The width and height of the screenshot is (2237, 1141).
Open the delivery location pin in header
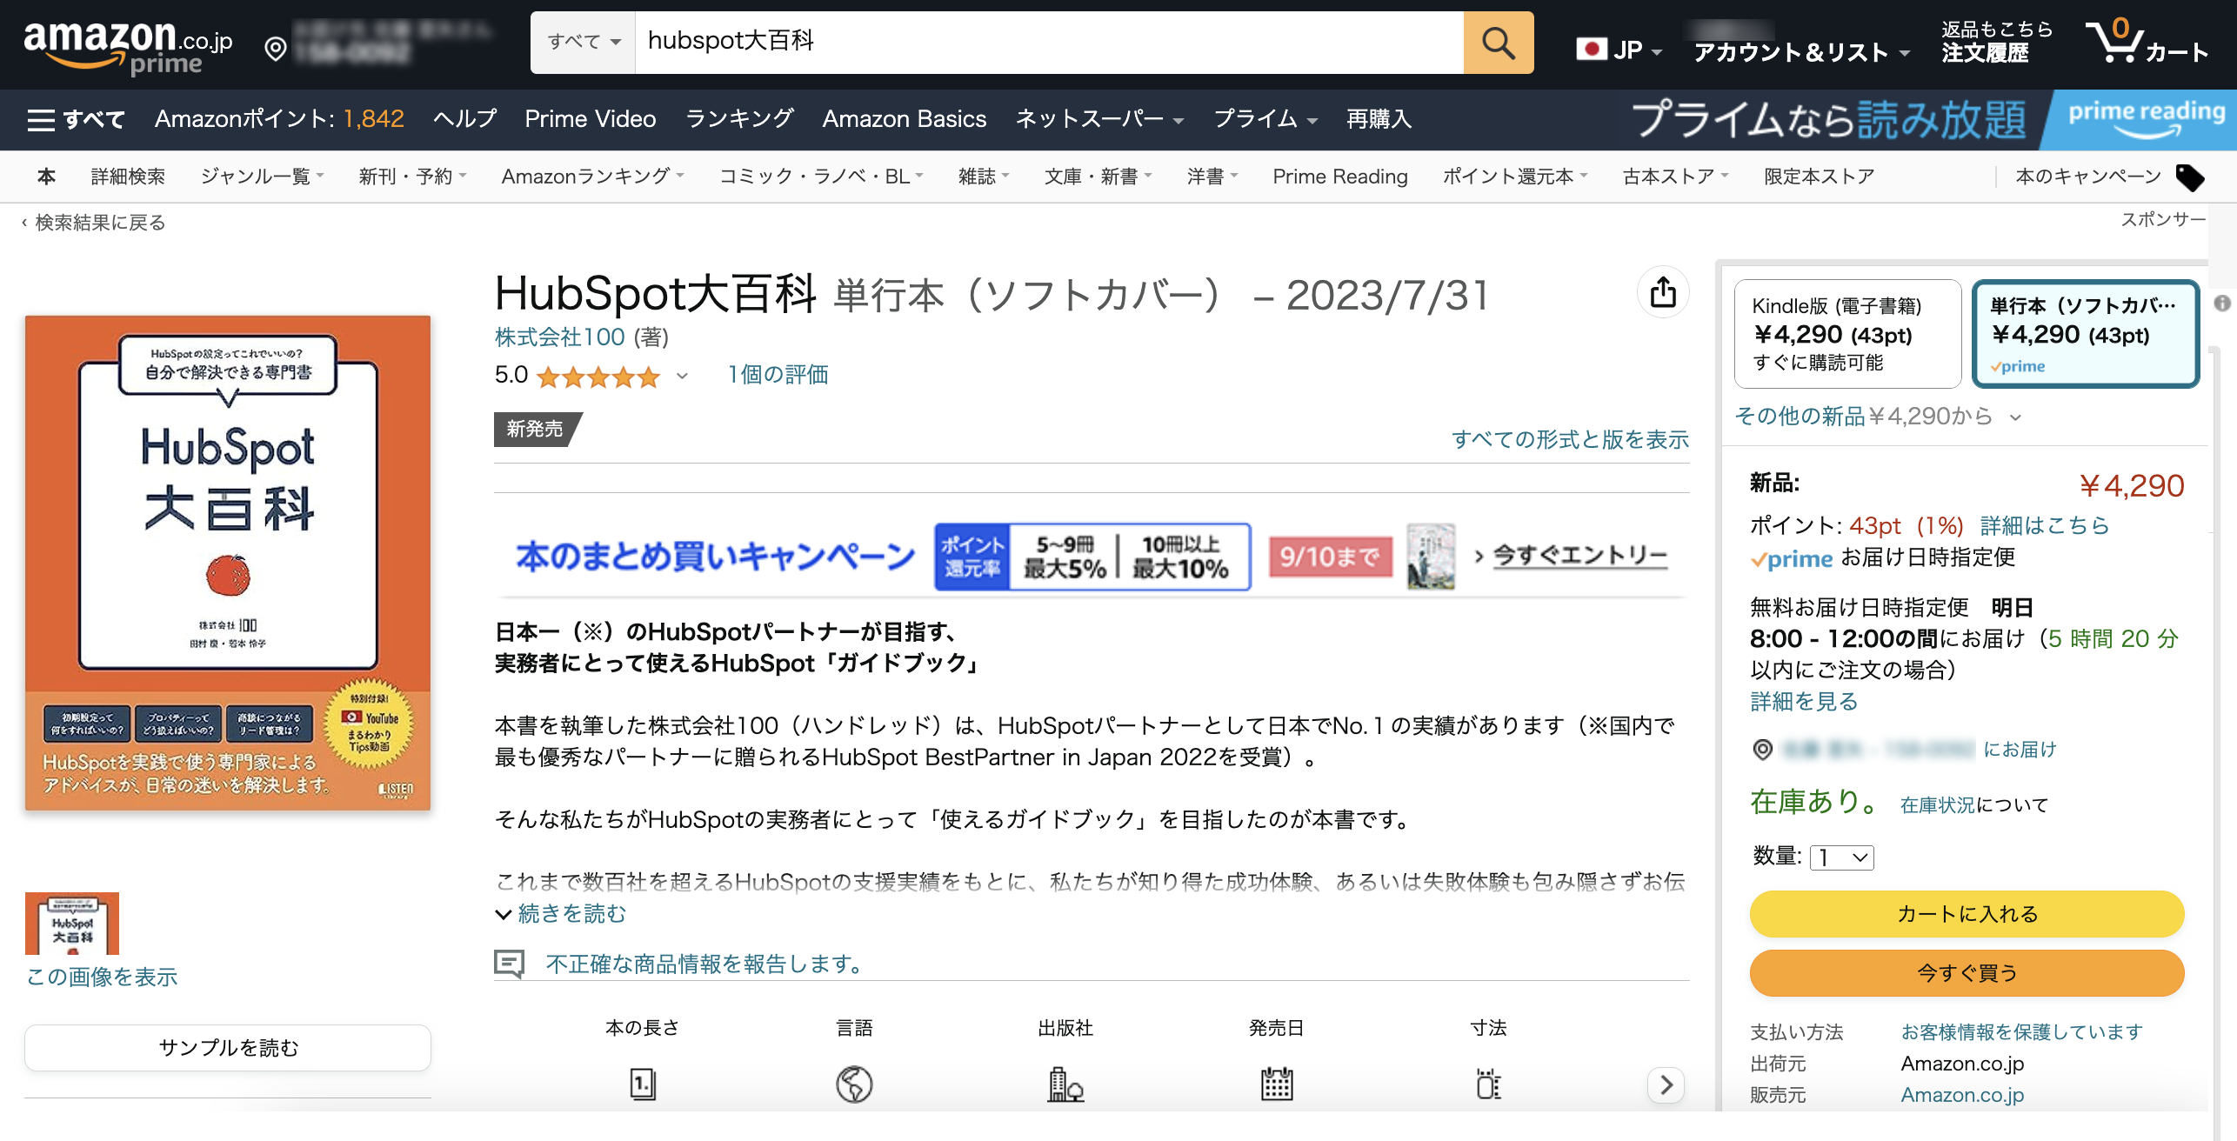click(x=276, y=49)
